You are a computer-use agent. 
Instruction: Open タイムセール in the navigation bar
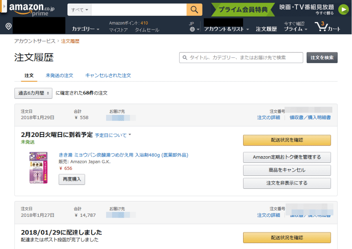coord(147,30)
